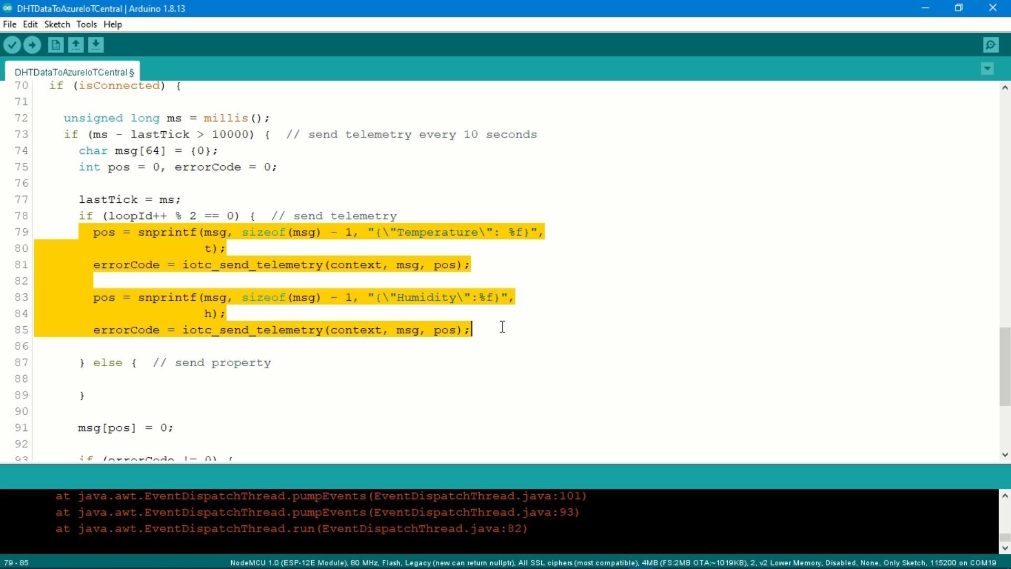This screenshot has width=1011, height=569.
Task: Open the Edit menu
Action: 30,24
